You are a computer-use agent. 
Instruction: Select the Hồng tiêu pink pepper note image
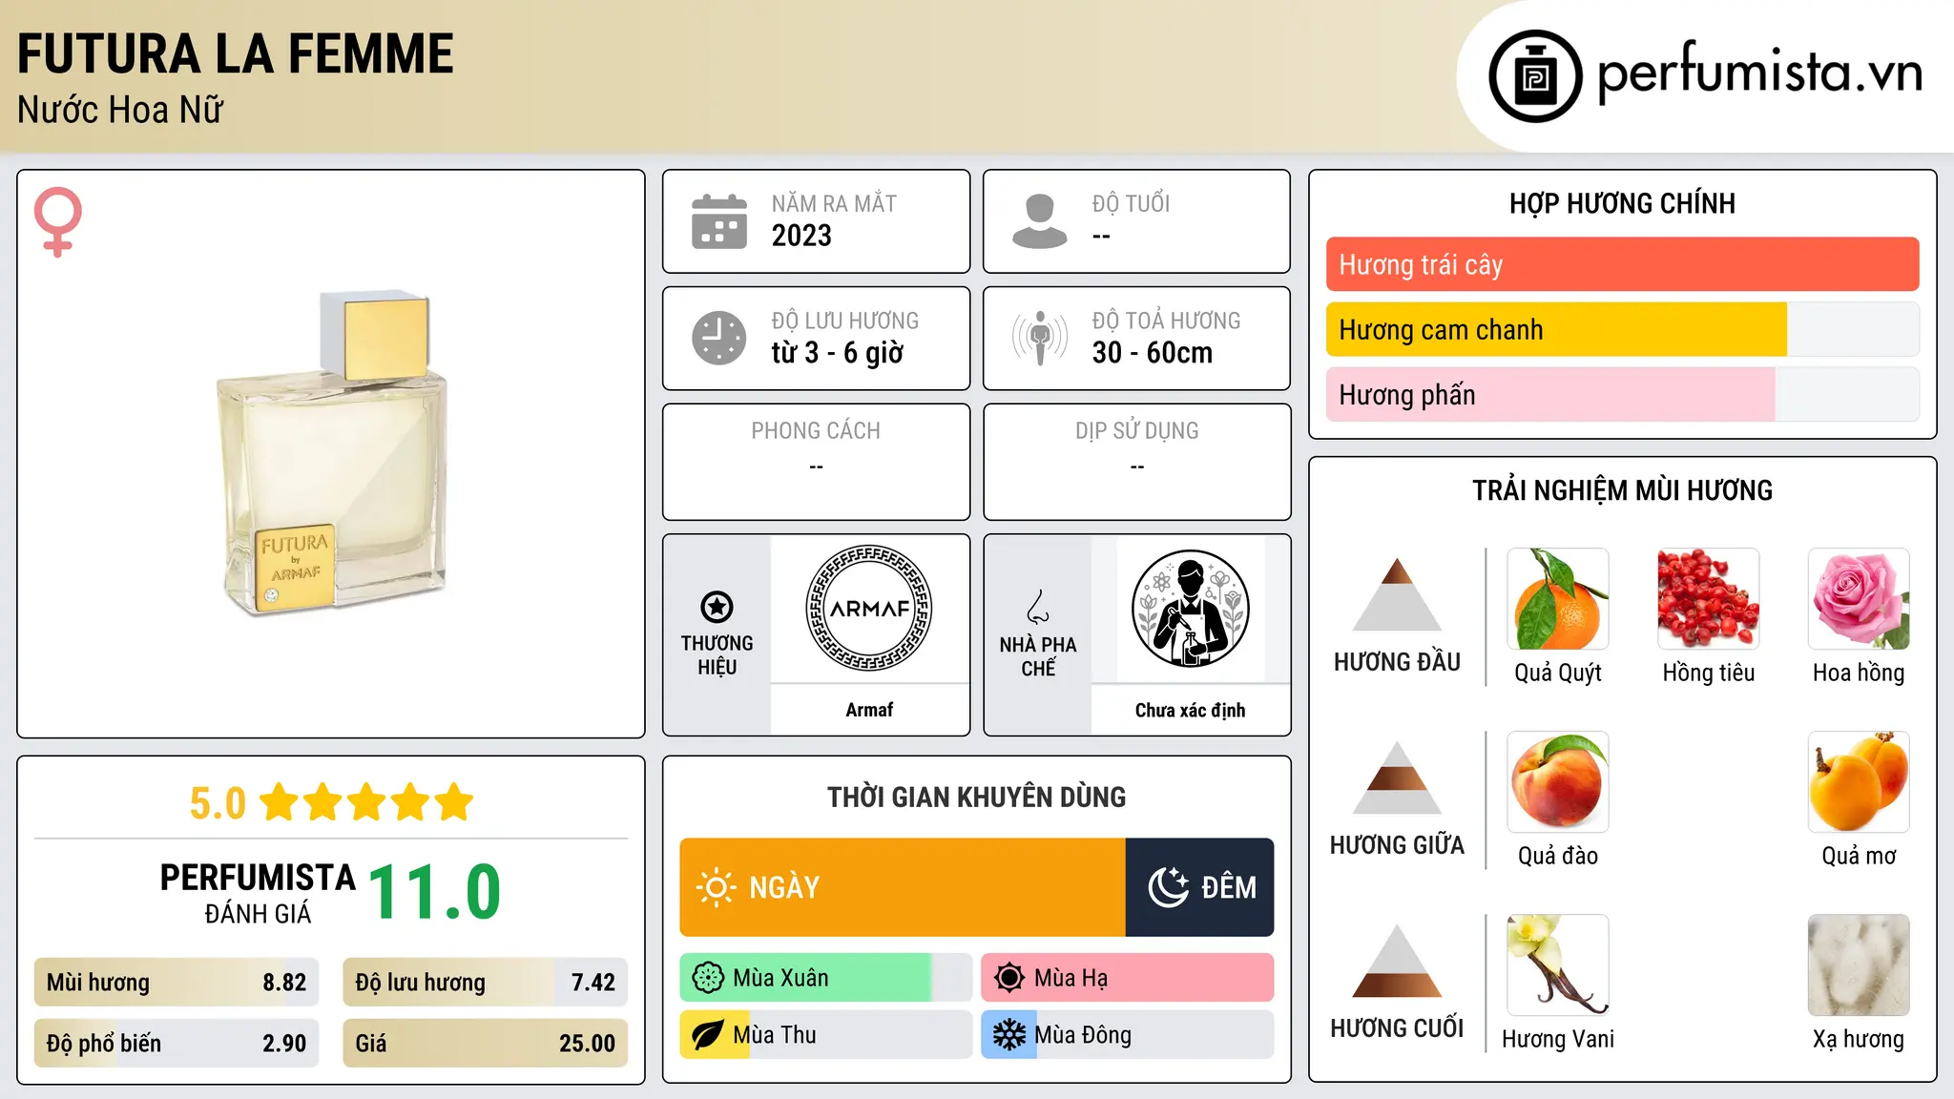[x=1709, y=599]
